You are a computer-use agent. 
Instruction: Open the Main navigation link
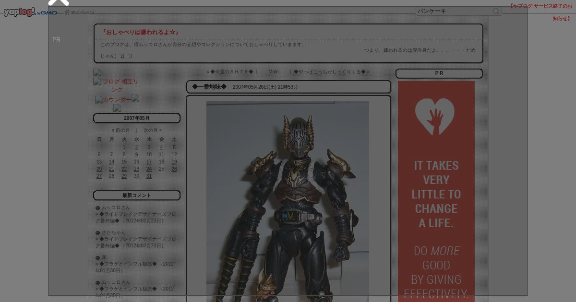pos(273,72)
